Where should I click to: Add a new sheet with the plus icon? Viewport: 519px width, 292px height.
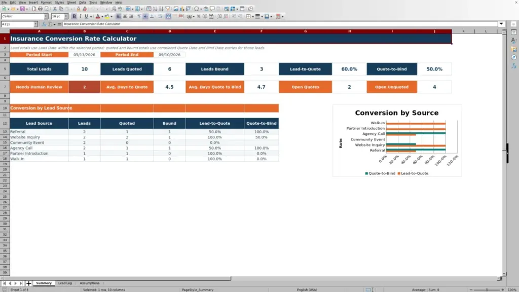[28, 283]
